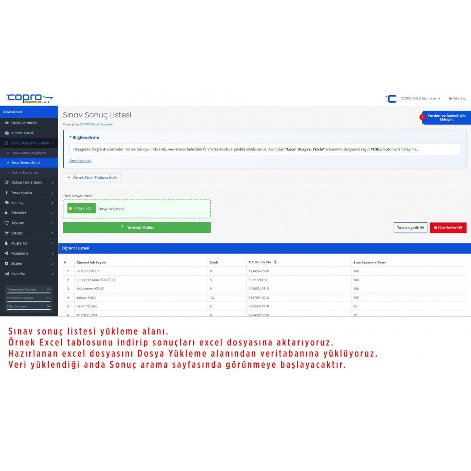
Task: Click the Devamını oku link
Action: tap(80, 160)
